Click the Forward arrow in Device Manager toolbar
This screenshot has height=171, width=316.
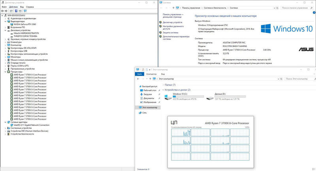click(x=6, y=11)
